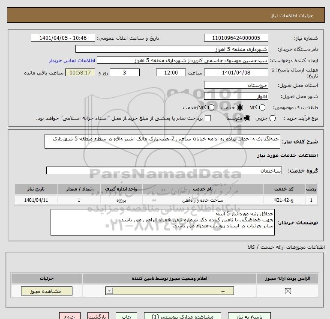Click the چاپ print button
Screen dimensions: 330x319
click(126, 316)
